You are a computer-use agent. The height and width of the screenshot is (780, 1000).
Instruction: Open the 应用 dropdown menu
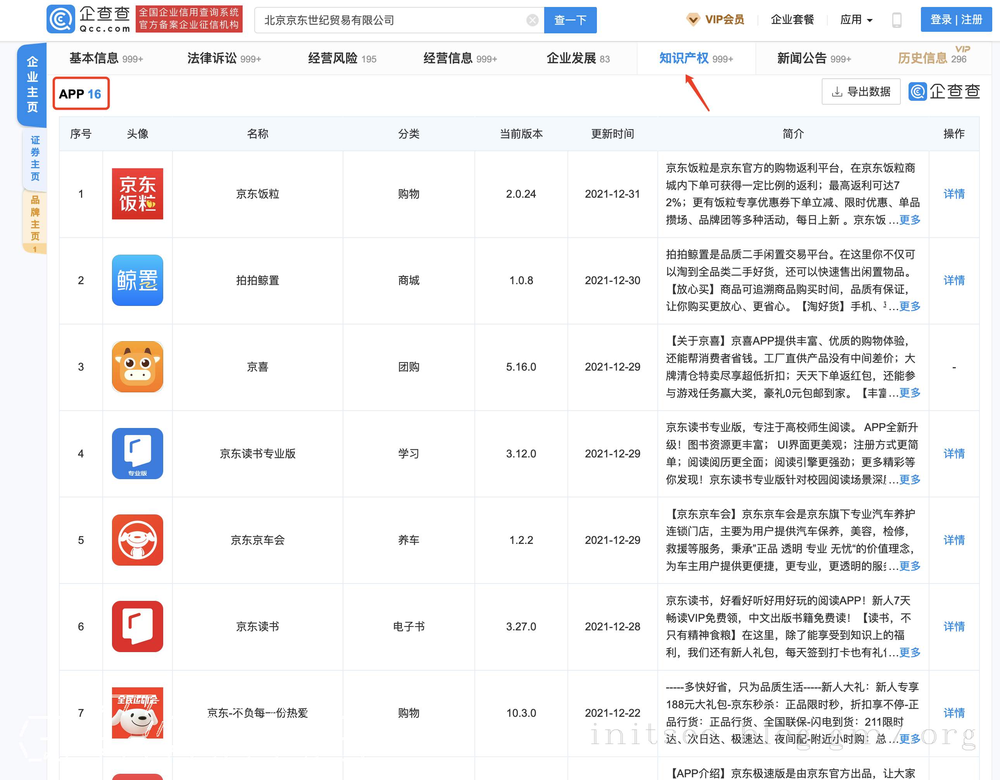click(856, 20)
